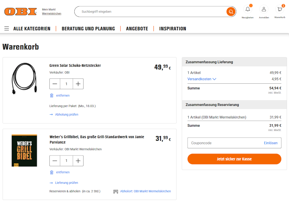Image resolution: width=289 pixels, height=202 pixels.
Task: Click trash icon for Weber's Grillbibel
Action: tap(52, 172)
